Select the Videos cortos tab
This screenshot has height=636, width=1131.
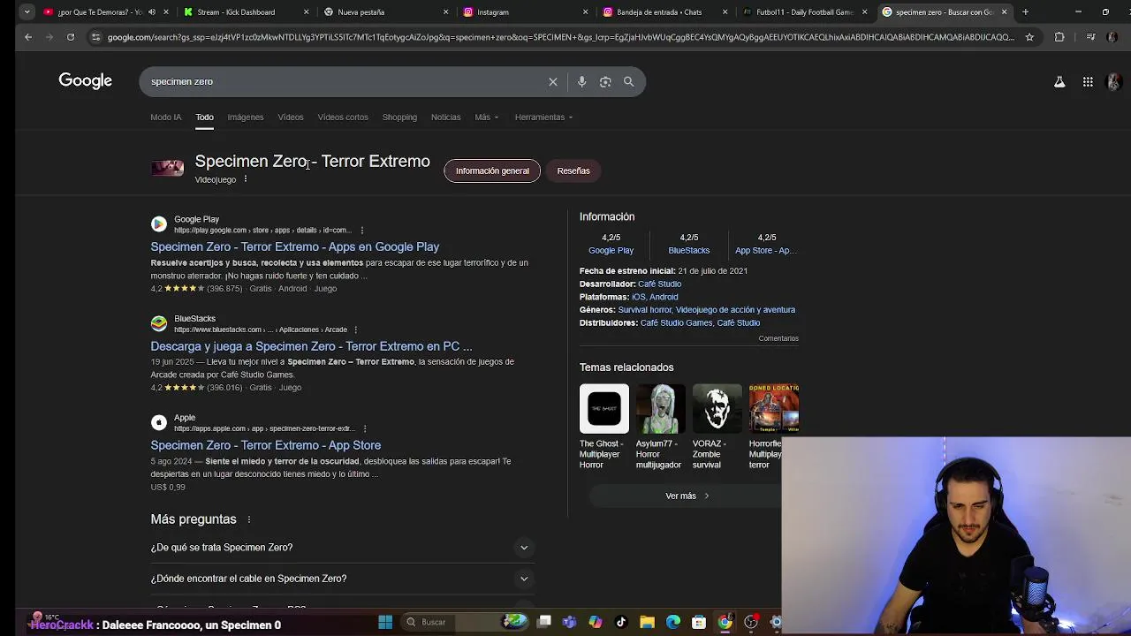343,117
